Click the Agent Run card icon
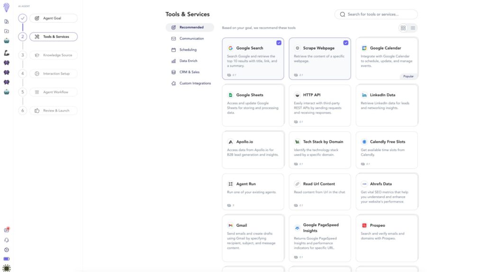 pos(231,184)
